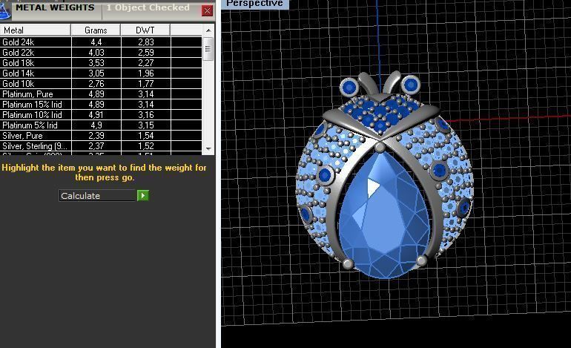Select the Platinum 15% Irid row
The image size is (571, 348).
[x=101, y=104]
